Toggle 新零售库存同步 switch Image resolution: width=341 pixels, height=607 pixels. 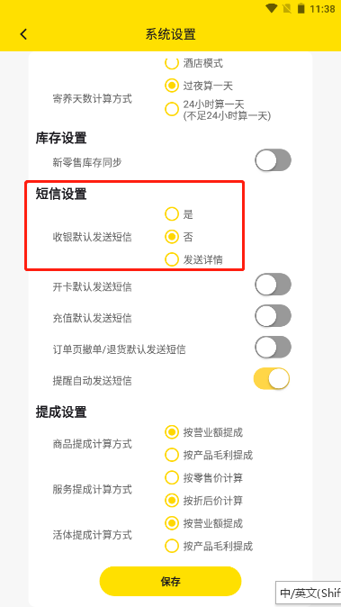tap(273, 160)
